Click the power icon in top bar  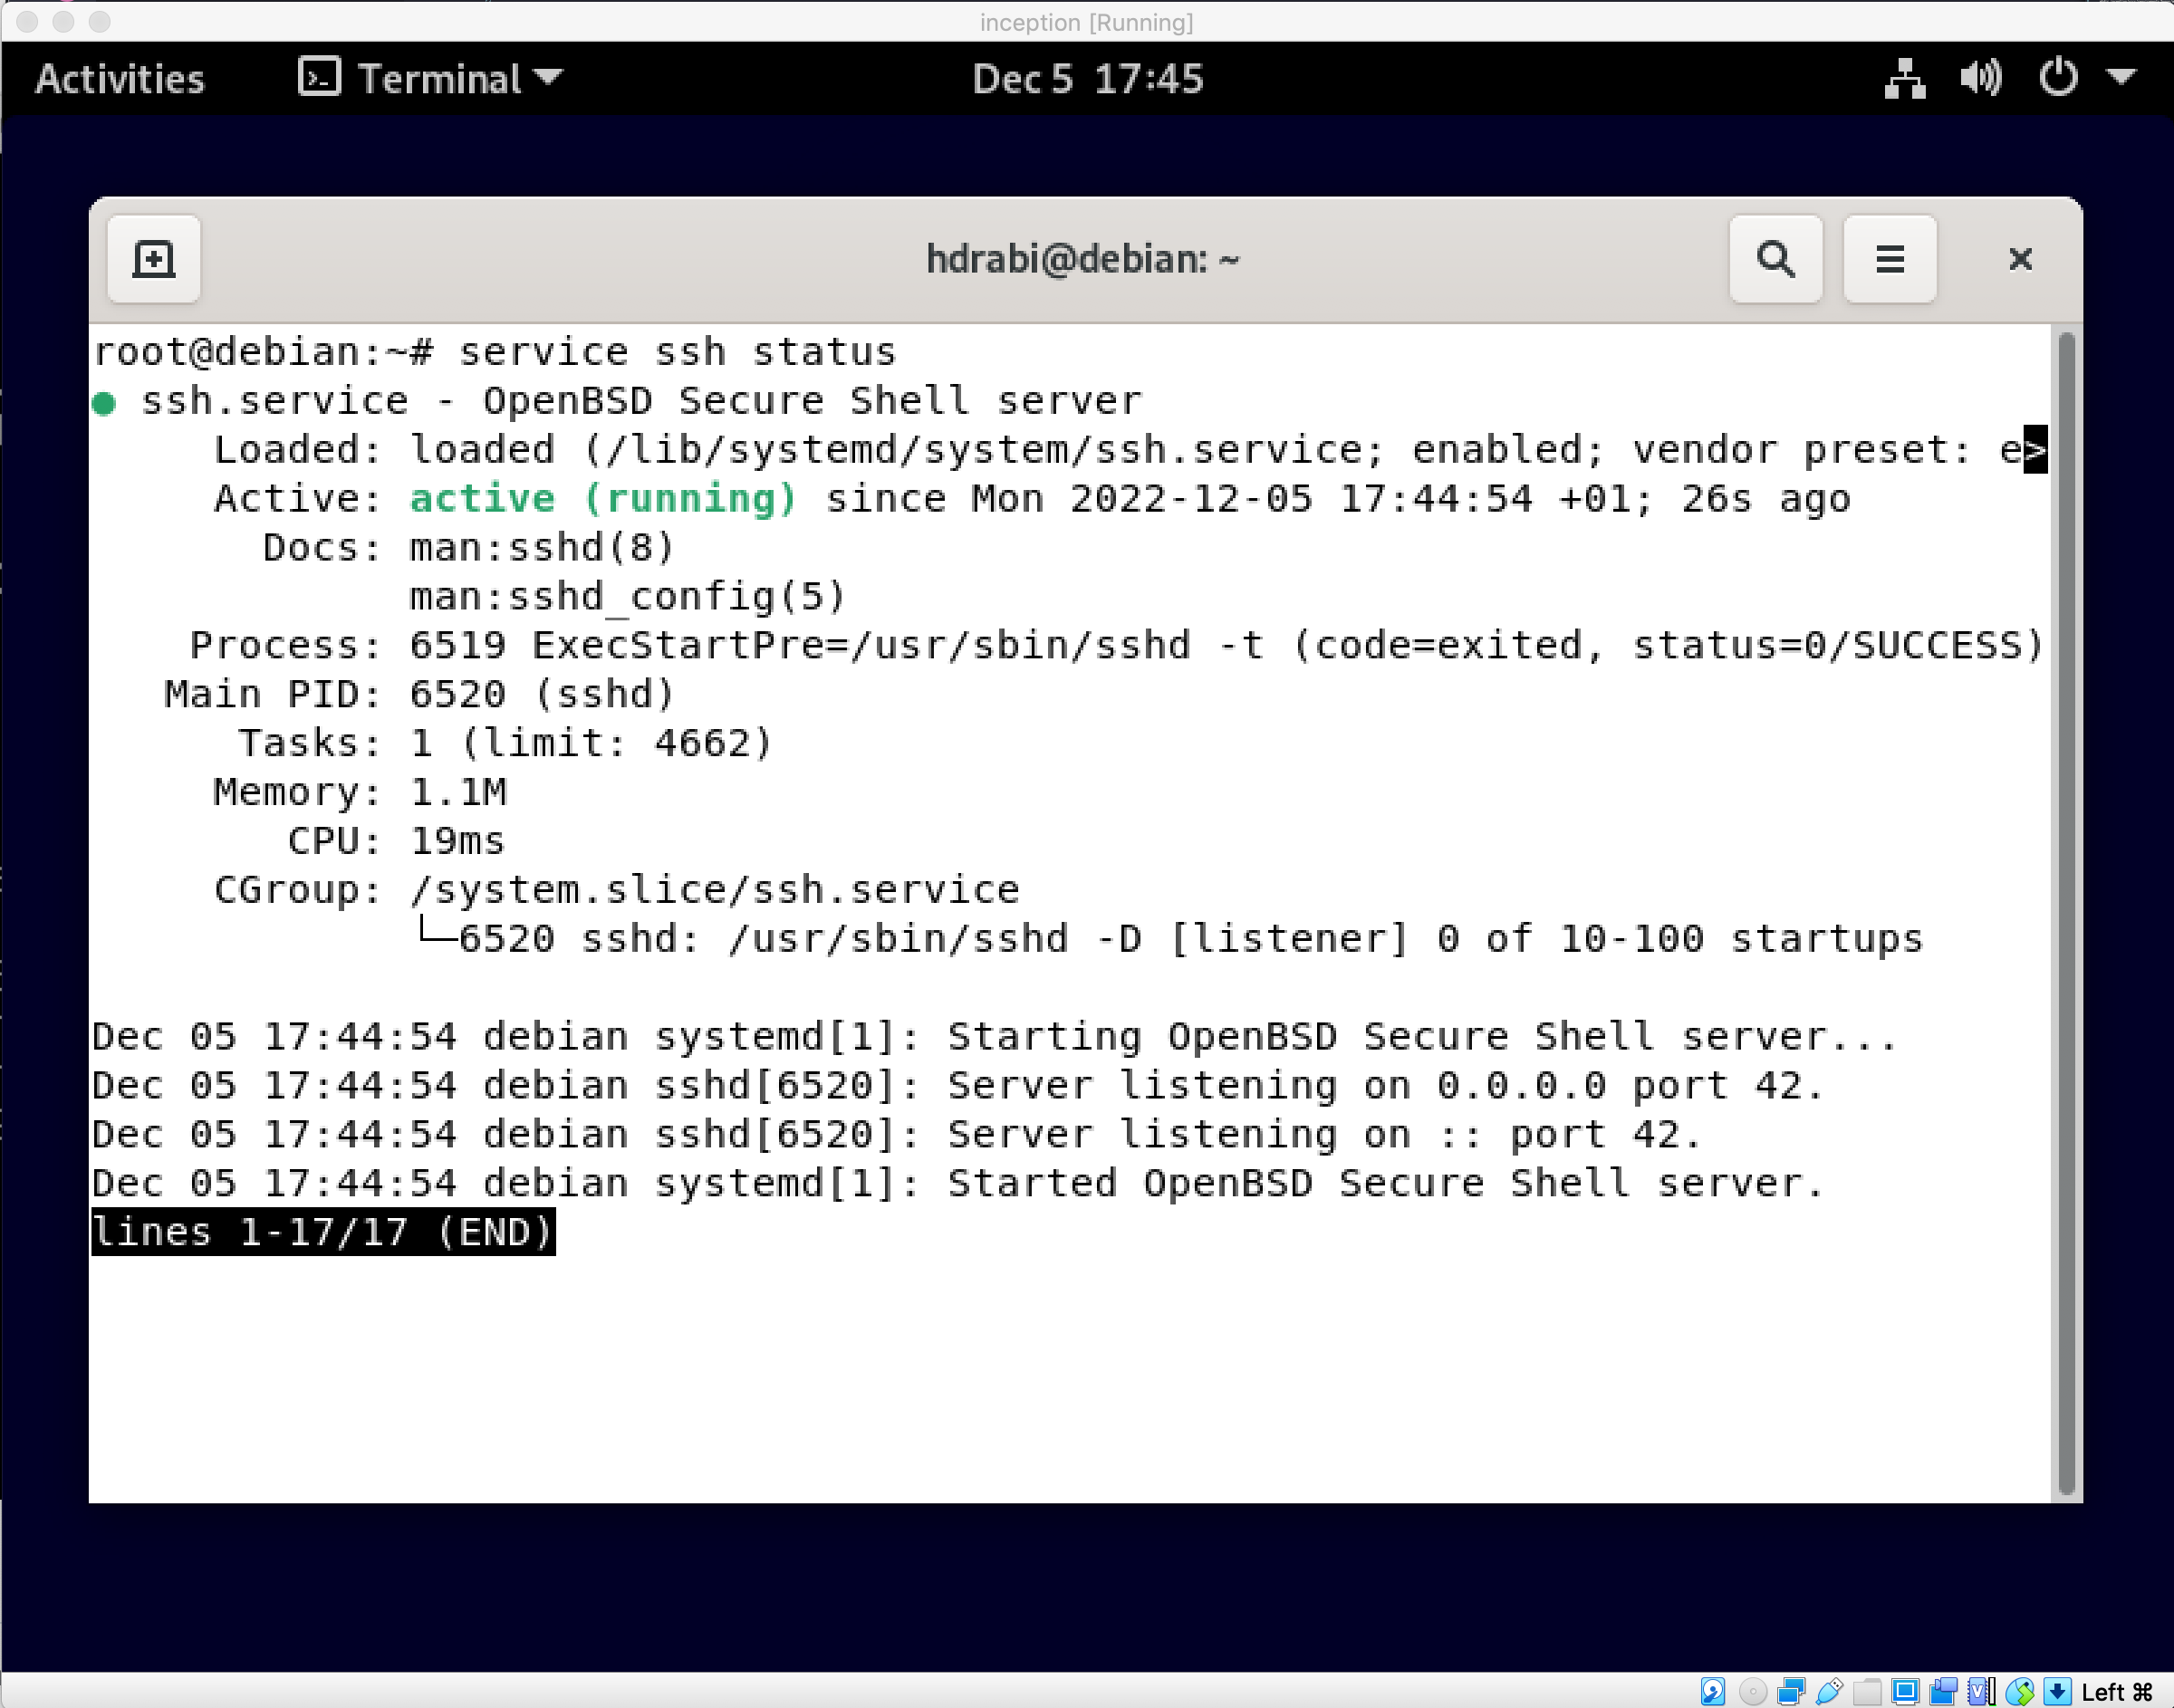2057,78
